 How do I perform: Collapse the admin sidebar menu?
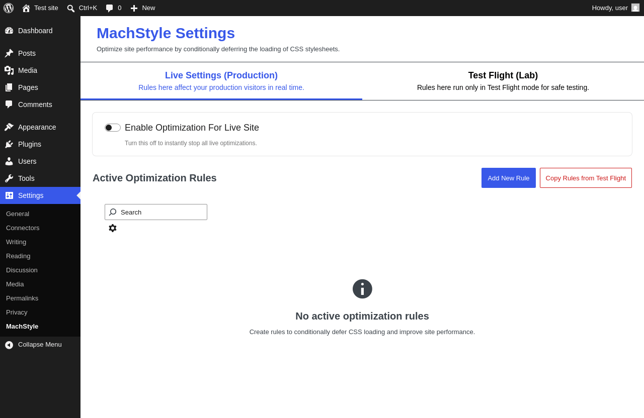40,345
